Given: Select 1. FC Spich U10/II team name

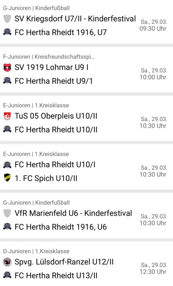Looking at the screenshot, I should [46, 178].
